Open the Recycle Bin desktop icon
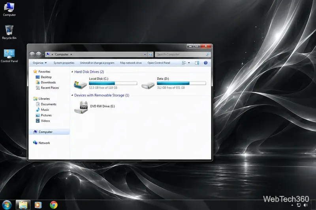 tap(9, 32)
